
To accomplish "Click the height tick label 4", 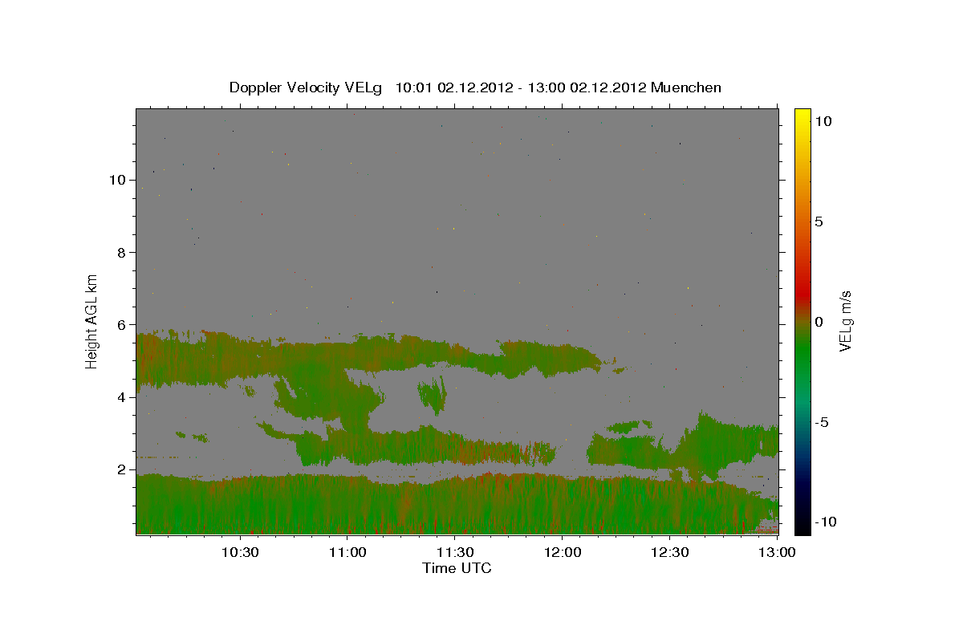I will (x=121, y=396).
